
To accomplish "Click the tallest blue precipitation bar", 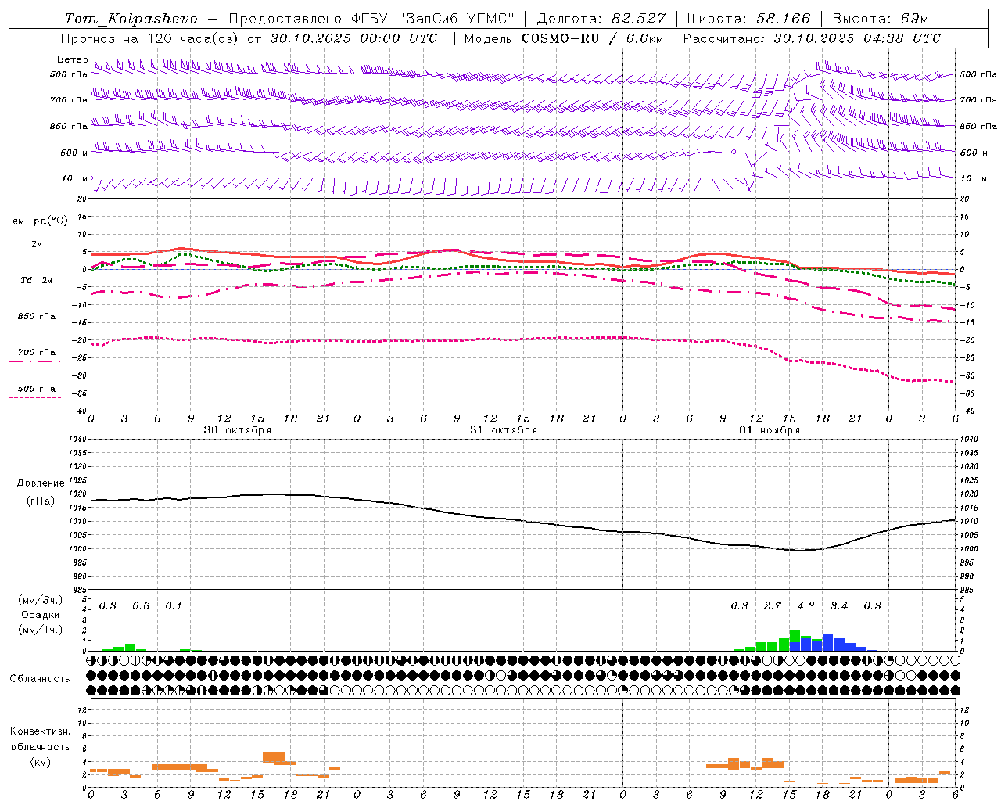I will 827,642.
